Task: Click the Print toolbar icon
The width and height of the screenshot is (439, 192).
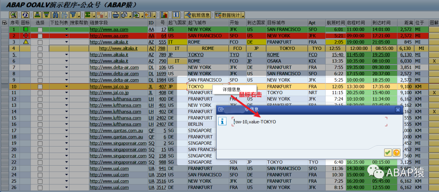Action: [x=115, y=15]
